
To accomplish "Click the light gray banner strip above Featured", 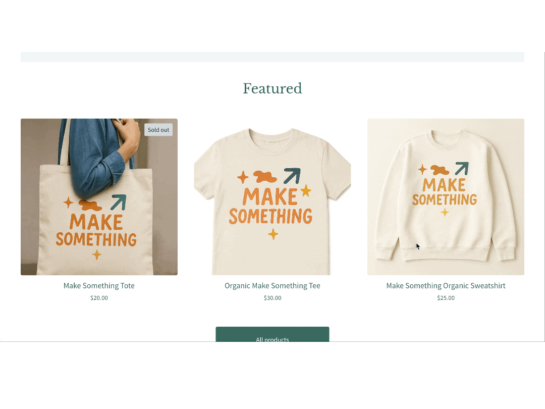I will [x=272, y=57].
